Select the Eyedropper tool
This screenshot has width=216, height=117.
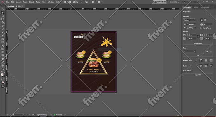tap(3, 62)
